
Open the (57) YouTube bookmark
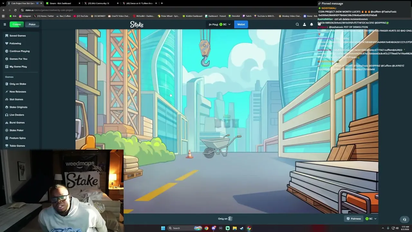[81, 16]
